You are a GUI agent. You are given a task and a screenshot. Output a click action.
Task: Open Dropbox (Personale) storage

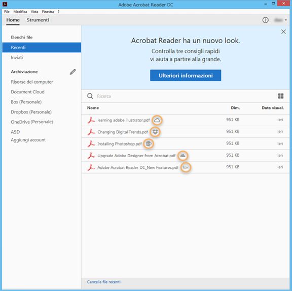tap(31, 112)
